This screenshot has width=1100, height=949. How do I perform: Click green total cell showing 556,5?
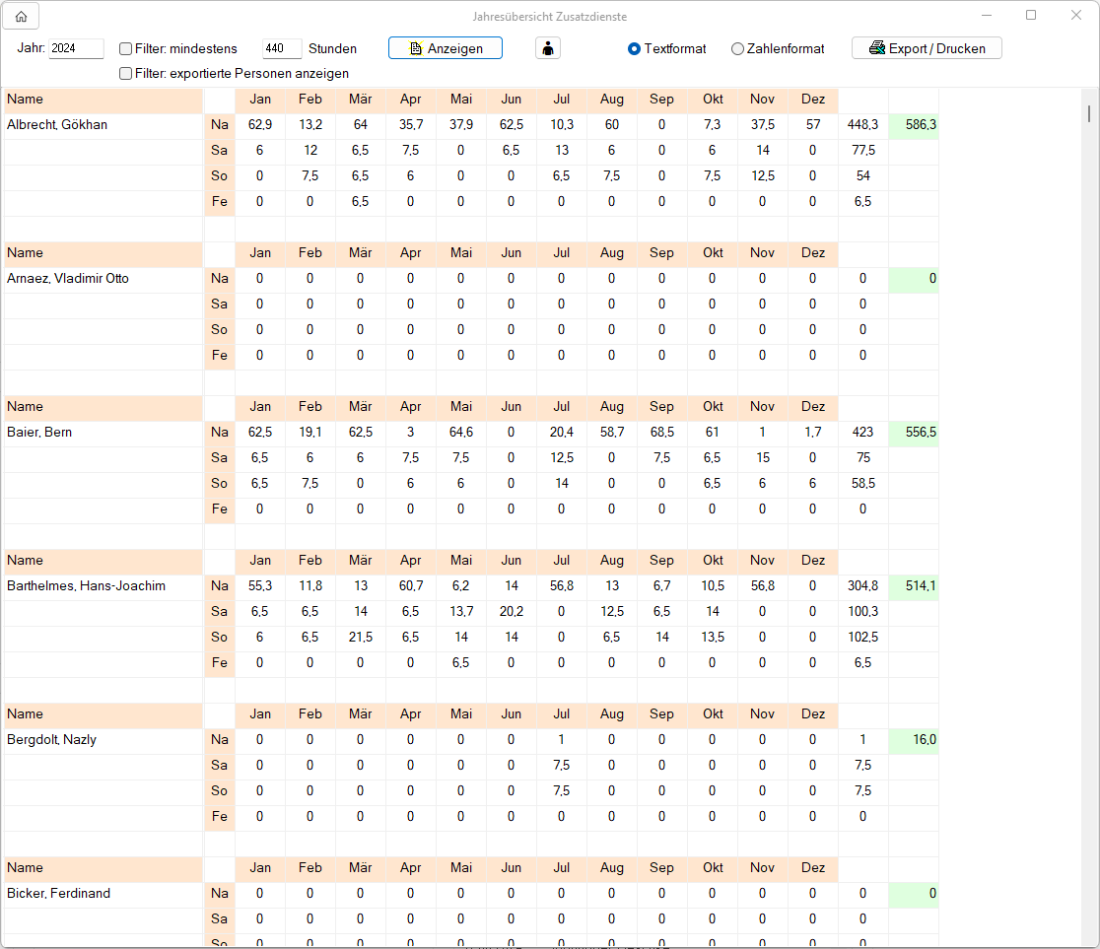[914, 433]
